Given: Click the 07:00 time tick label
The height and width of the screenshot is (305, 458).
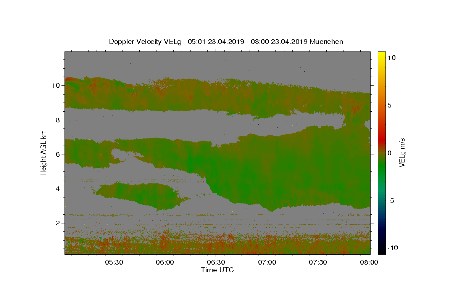Looking at the screenshot, I should tap(267, 262).
